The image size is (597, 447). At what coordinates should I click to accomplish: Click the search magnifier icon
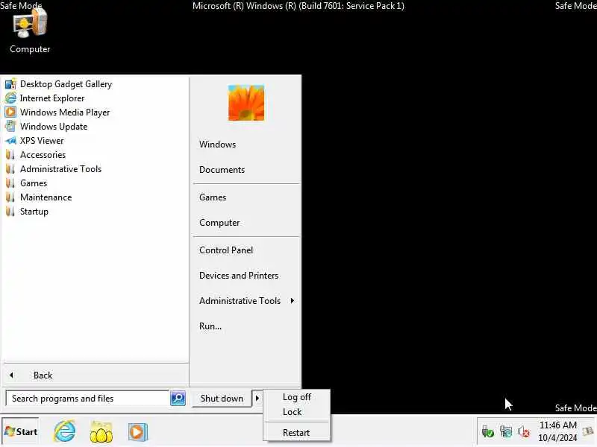(178, 399)
